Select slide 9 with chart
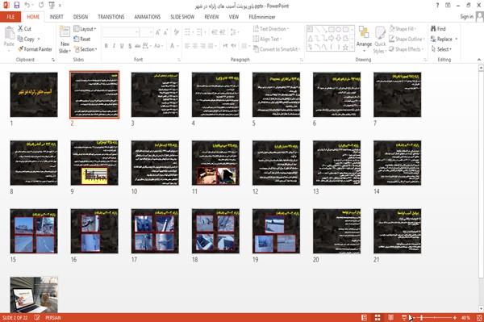484x322 pixels. [x=94, y=163]
